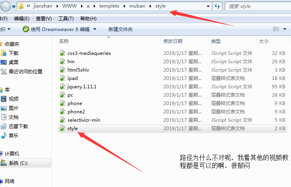Screen dimensions: 291x187
Task: Select the file name css3-mediaqueries
Action: point(89,53)
